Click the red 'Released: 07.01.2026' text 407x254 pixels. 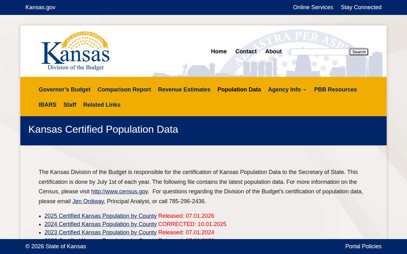click(186, 216)
